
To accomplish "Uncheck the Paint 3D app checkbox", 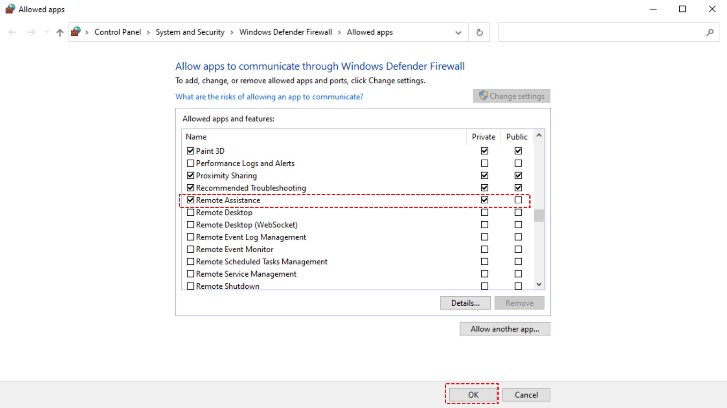I will [191, 151].
